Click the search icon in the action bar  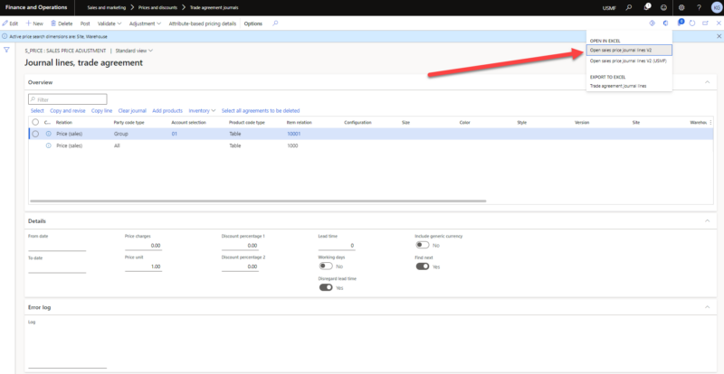pyautogui.click(x=275, y=23)
